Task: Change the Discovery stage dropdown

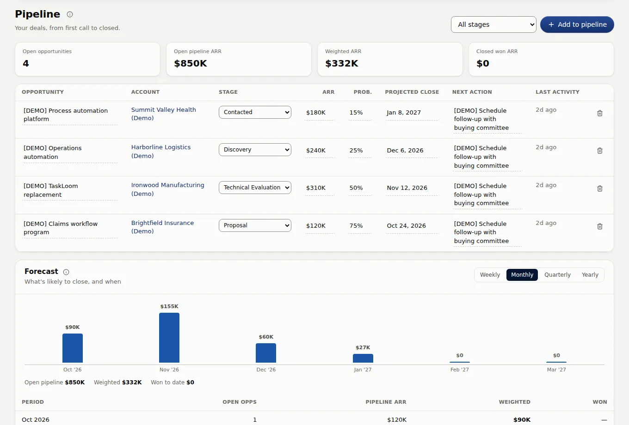Action: [255, 150]
